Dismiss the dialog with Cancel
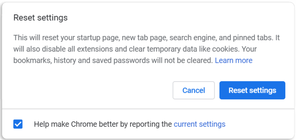This screenshot has height=140, width=296. coord(194,90)
